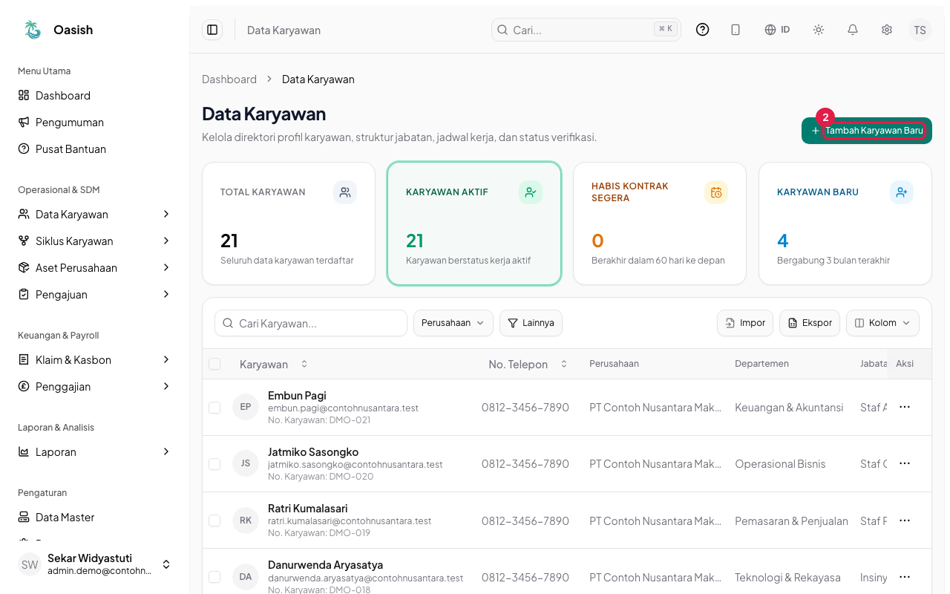Open the Lainnya filter button
Viewport: 950px width, 594px height.
pos(531,323)
